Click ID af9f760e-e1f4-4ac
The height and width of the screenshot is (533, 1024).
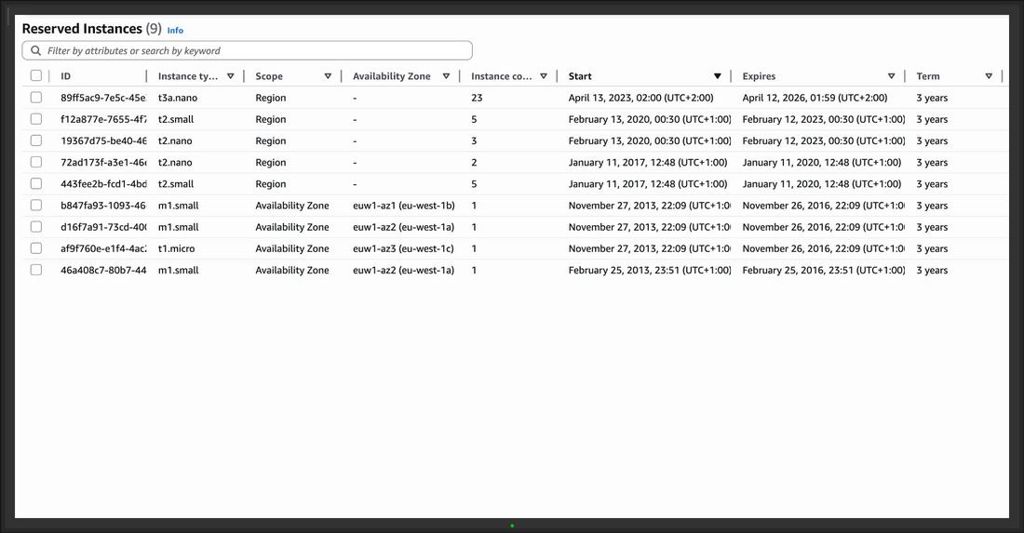[x=103, y=248]
